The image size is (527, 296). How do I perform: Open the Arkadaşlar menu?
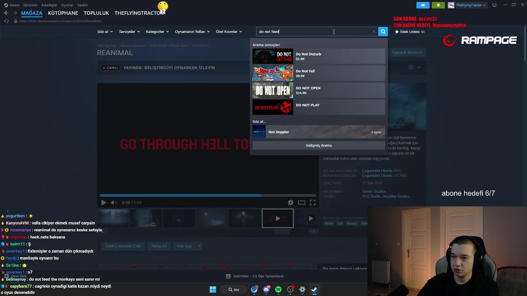coord(49,5)
